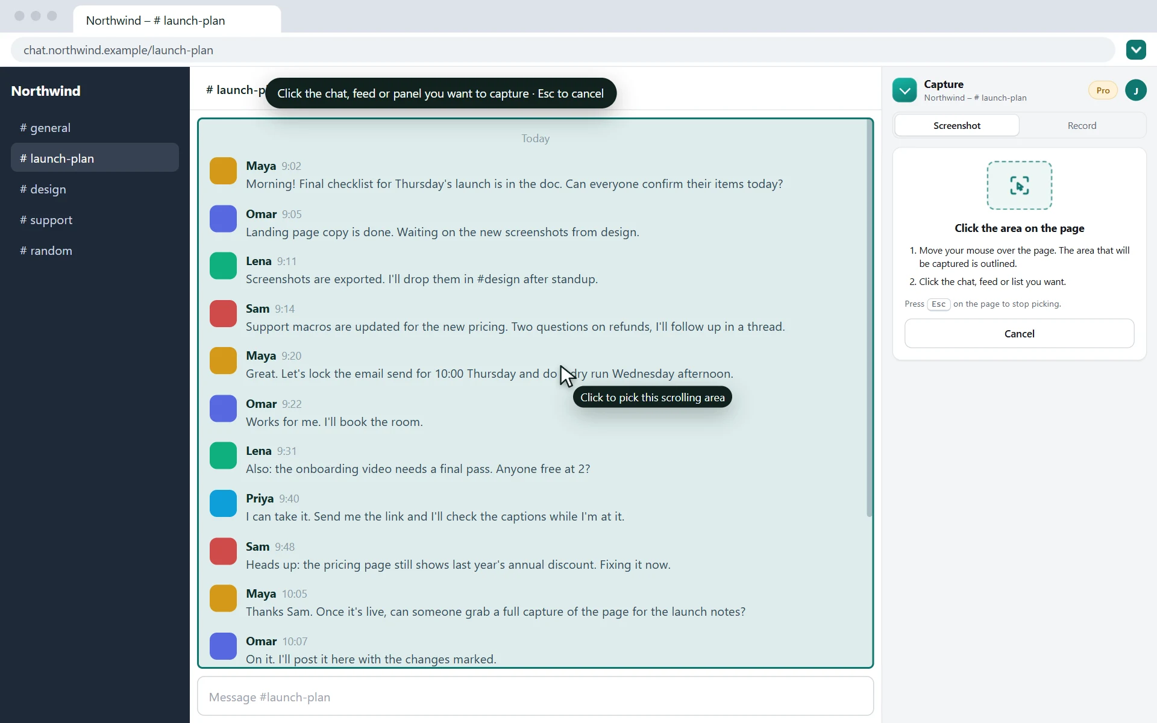Viewport: 1157px width, 723px height.
Task: Open the # general channel
Action: point(95,128)
